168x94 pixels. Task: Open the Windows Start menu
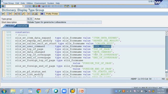tap(4, 91)
